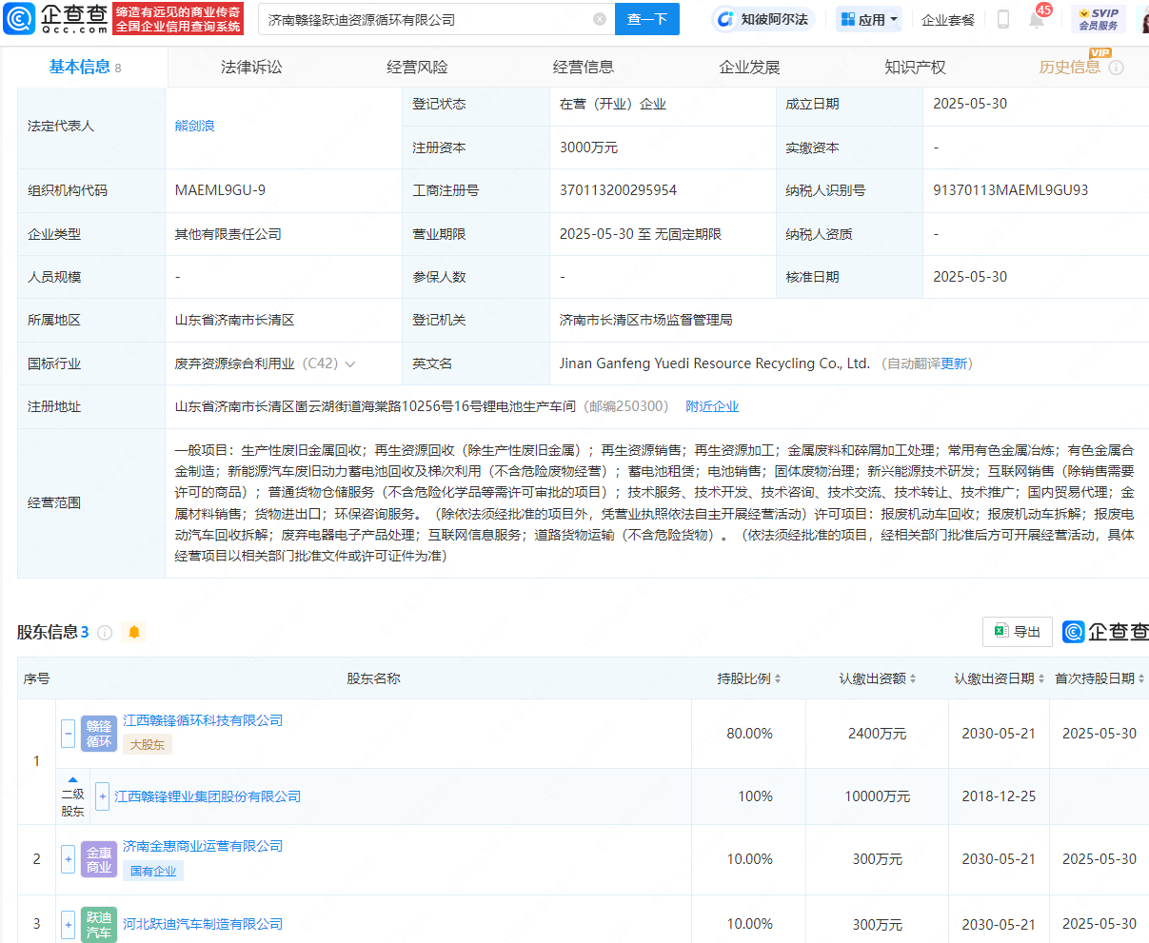Switch to 历史信息 VIP tab

coord(1070,66)
